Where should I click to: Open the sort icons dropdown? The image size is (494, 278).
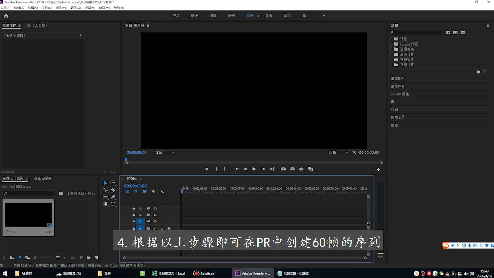tap(60, 258)
